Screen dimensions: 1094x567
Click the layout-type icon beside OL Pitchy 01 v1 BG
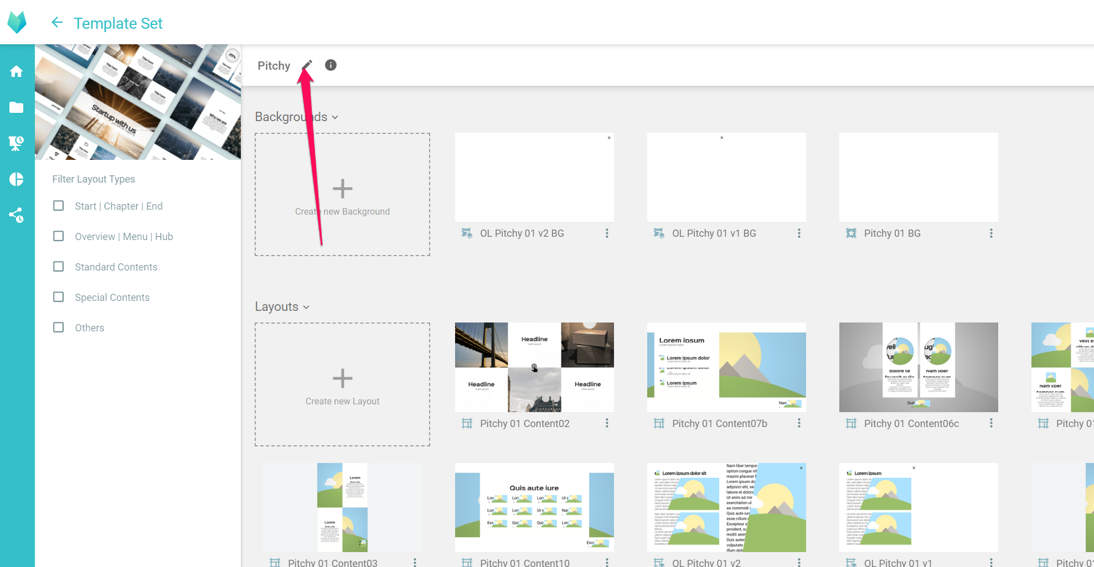659,233
